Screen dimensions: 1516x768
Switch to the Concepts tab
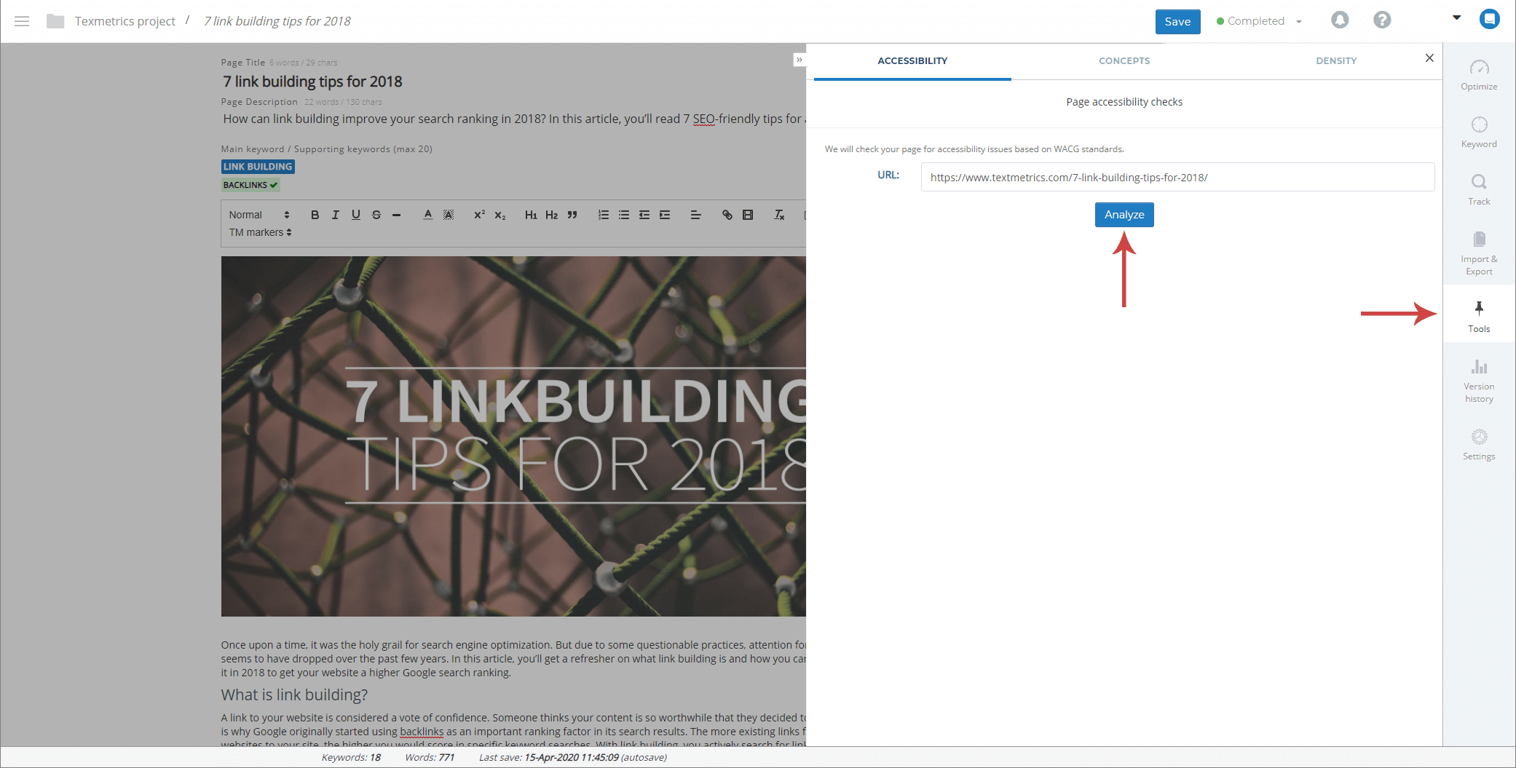[x=1124, y=61]
